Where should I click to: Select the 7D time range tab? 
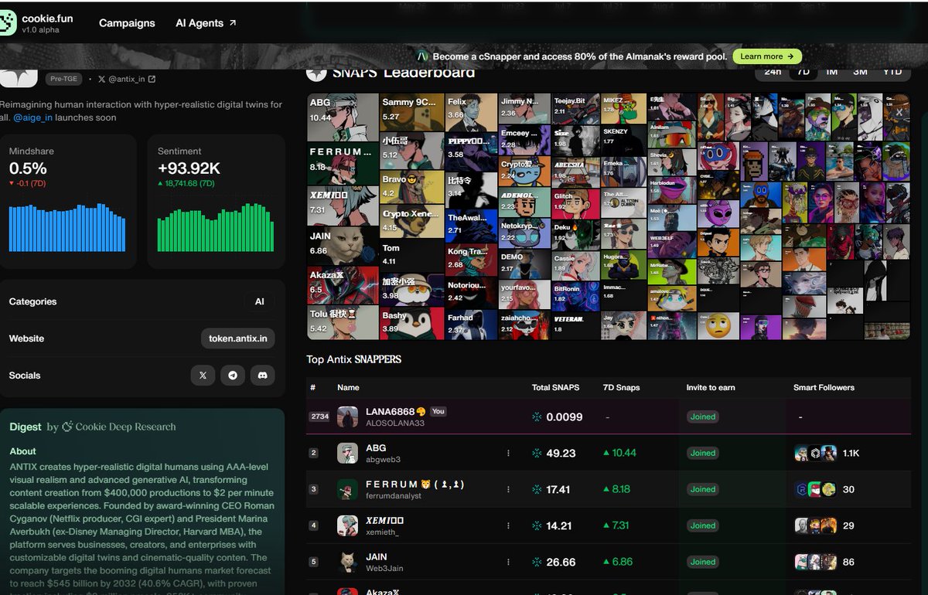803,71
